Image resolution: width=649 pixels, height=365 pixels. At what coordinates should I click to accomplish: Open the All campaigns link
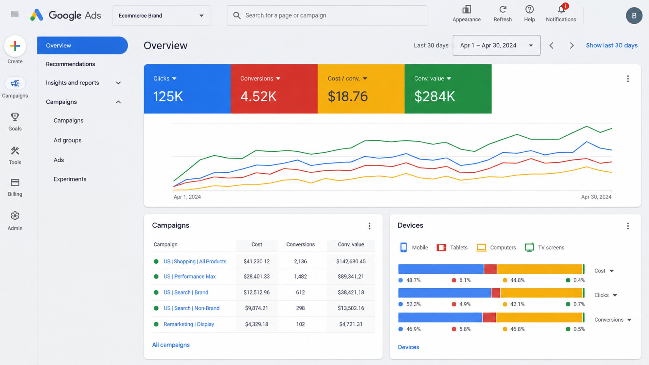coord(171,345)
